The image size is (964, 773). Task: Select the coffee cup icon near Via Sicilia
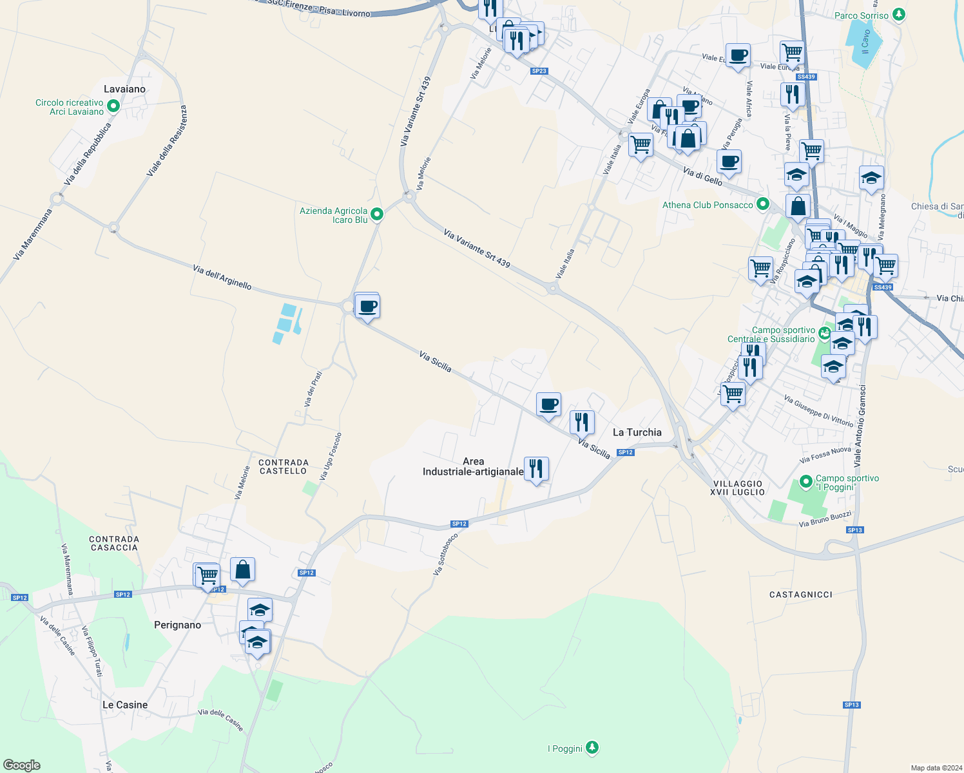pos(548,405)
